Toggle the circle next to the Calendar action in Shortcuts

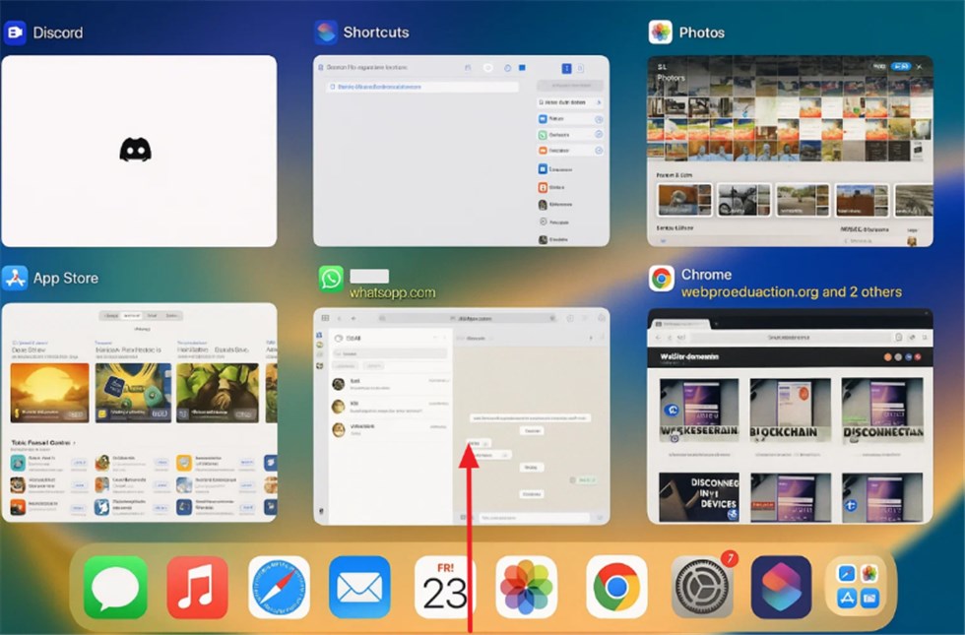pos(598,151)
